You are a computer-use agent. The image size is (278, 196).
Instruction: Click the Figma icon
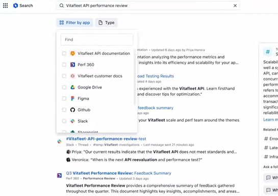pyautogui.click(x=73, y=99)
